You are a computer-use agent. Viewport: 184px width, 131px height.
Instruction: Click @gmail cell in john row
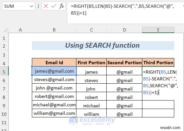[125, 88]
